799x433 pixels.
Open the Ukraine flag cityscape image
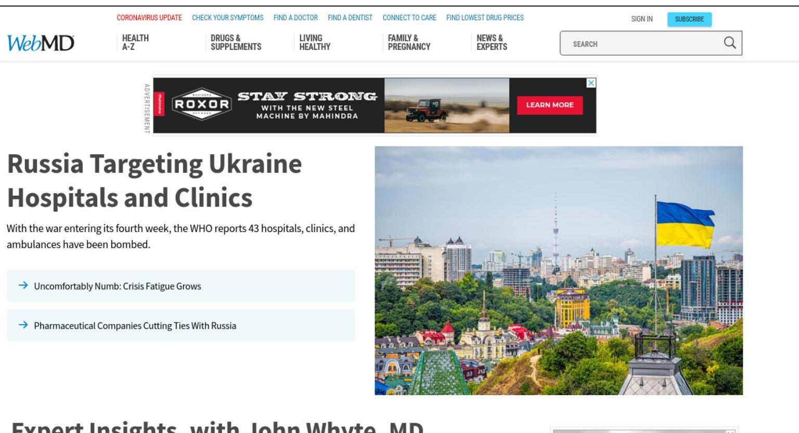coord(559,270)
